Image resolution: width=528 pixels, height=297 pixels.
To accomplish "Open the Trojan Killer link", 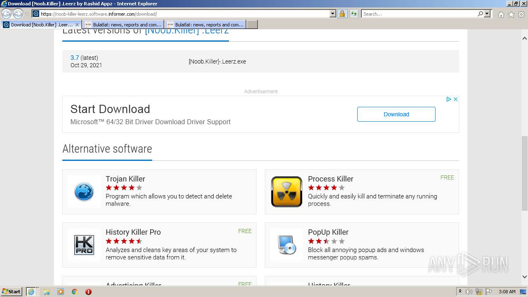I will click(x=125, y=179).
